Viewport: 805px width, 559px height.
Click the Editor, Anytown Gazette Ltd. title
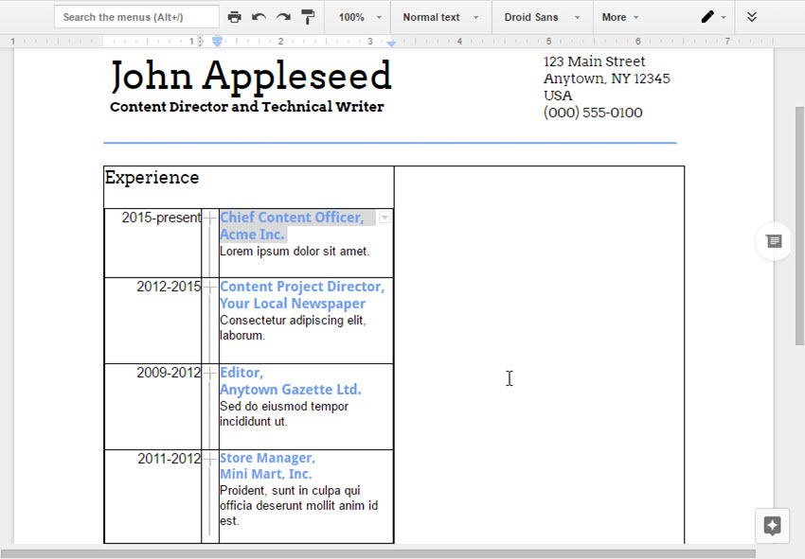tap(290, 381)
